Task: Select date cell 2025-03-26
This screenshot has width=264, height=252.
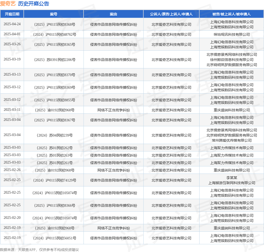Action: coord(12,44)
